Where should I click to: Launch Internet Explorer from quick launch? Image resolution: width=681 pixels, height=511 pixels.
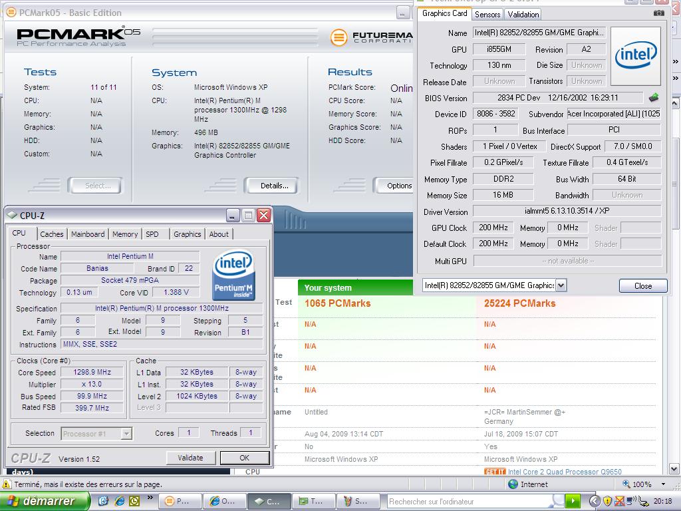(120, 501)
